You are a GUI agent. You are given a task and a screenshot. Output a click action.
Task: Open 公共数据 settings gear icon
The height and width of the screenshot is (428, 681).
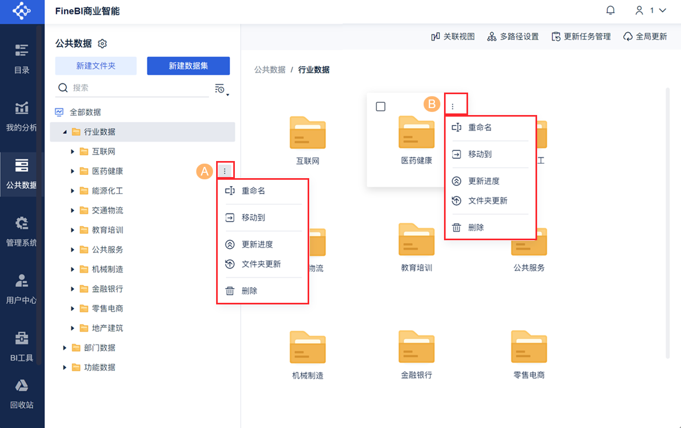(x=103, y=43)
